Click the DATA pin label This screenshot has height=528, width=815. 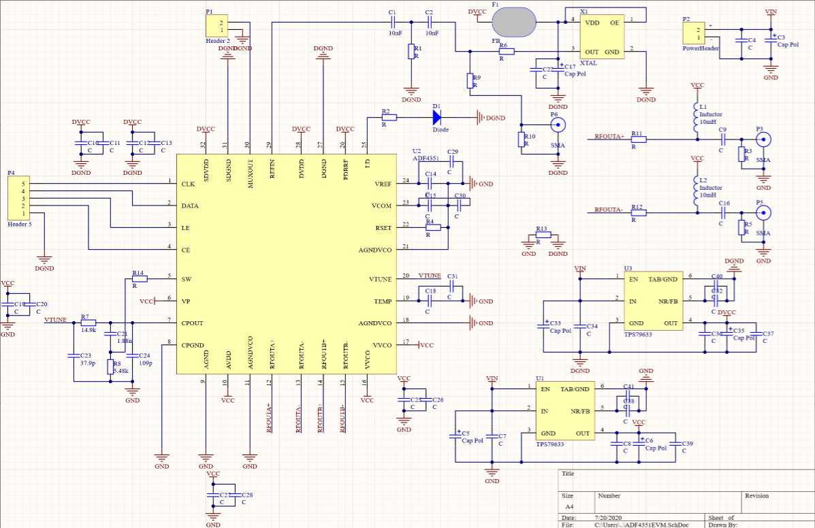click(x=190, y=205)
